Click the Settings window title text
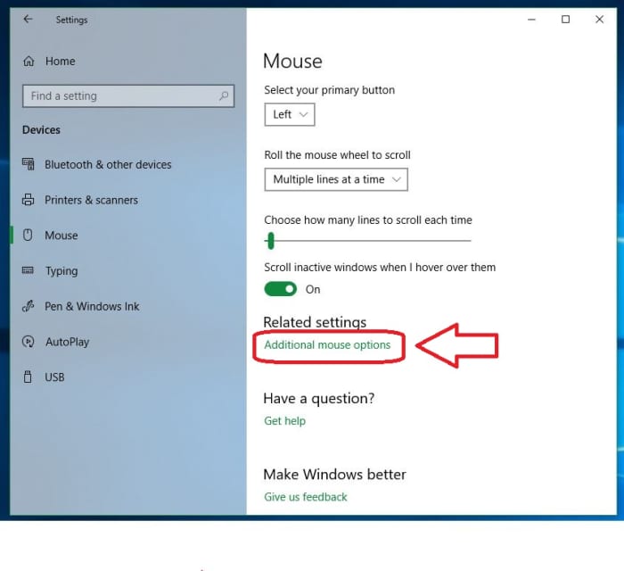Viewport: 624px width, 571px height. coord(71,20)
